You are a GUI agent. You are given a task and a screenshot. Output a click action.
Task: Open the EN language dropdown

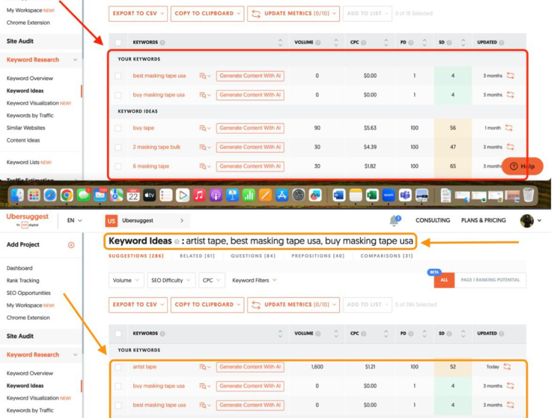75,220
